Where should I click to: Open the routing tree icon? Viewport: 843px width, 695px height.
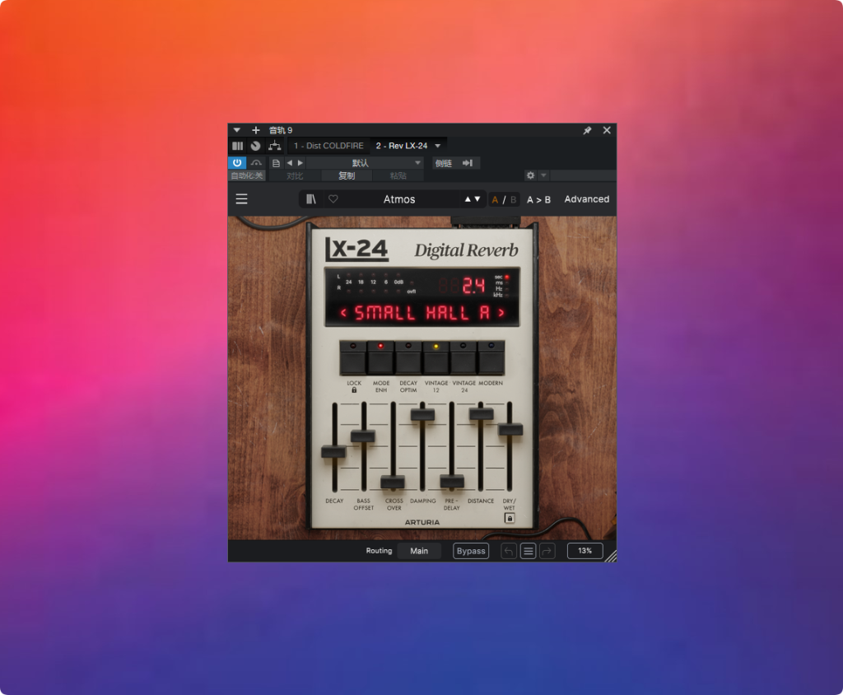tap(275, 146)
